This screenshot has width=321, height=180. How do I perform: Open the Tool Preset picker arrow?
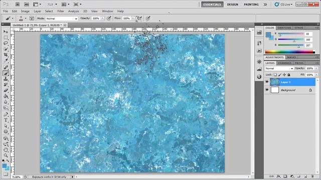(13, 18)
